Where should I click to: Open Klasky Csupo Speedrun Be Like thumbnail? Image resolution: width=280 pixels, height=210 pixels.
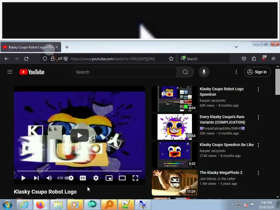click(175, 155)
